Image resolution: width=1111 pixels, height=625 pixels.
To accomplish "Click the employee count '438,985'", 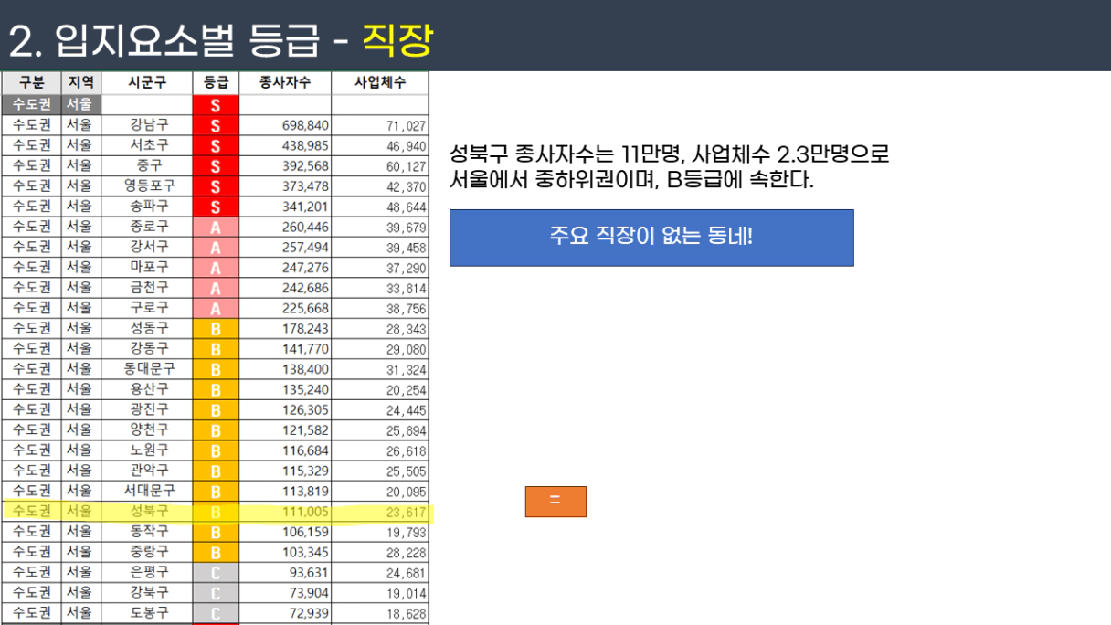I will pyautogui.click(x=305, y=145).
